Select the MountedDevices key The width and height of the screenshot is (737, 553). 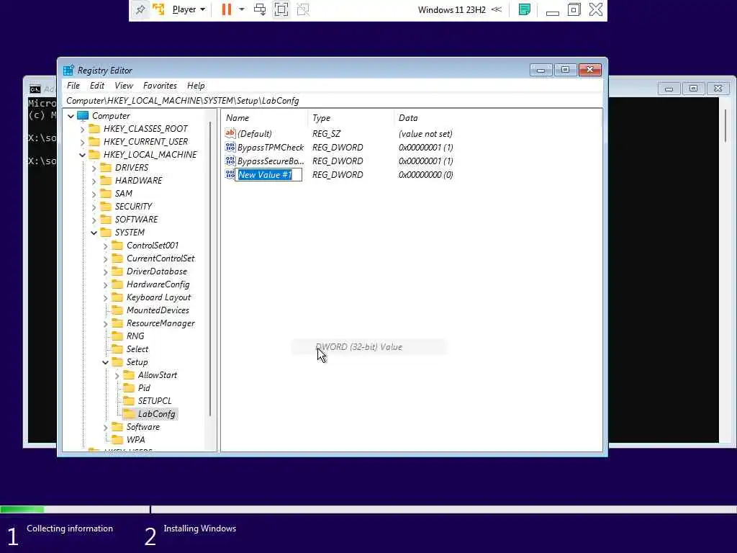point(158,310)
